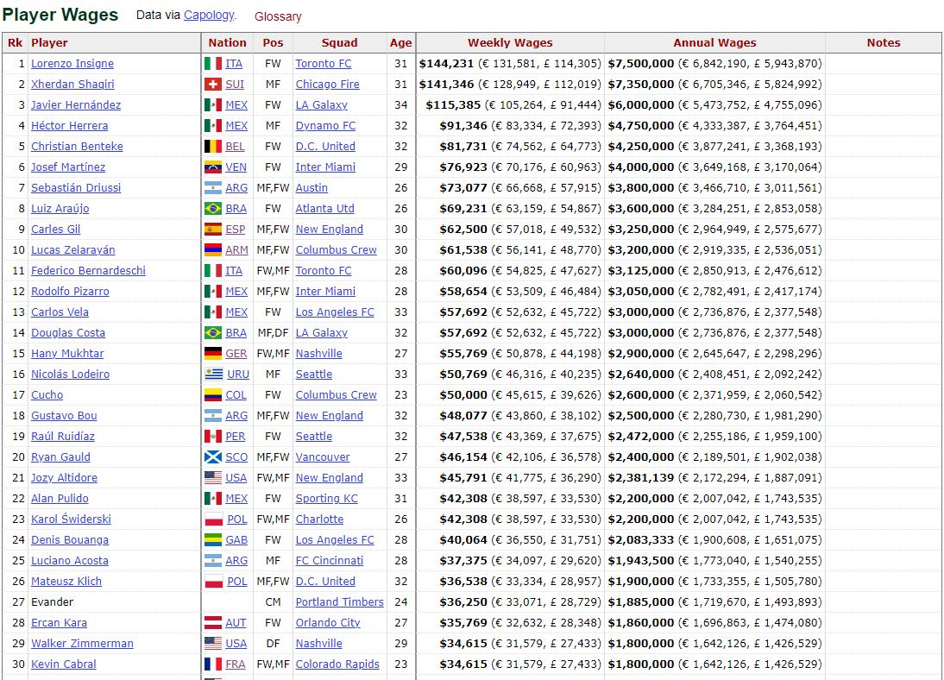Open Walker Zimmerman's player profile
The width and height of the screenshot is (944, 680).
click(82, 644)
